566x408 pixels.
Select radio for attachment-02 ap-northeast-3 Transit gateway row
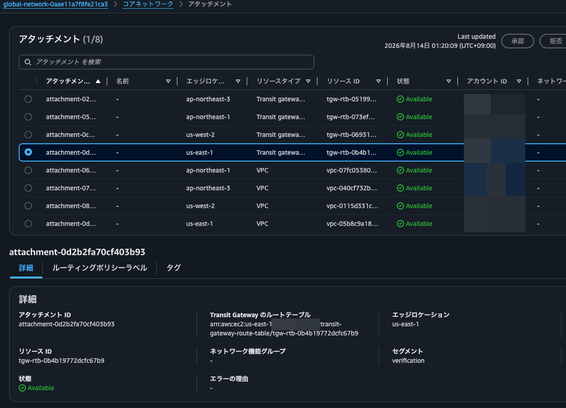28,99
